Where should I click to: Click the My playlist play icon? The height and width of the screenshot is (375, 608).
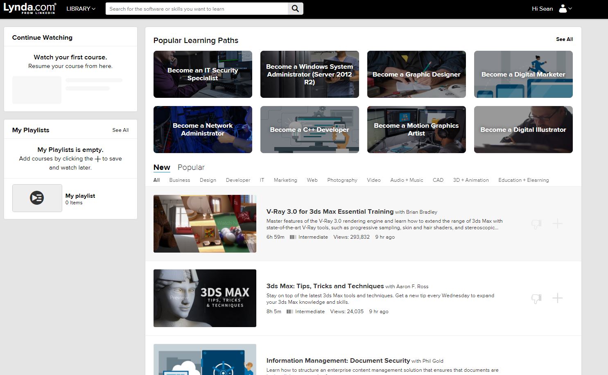(x=37, y=198)
